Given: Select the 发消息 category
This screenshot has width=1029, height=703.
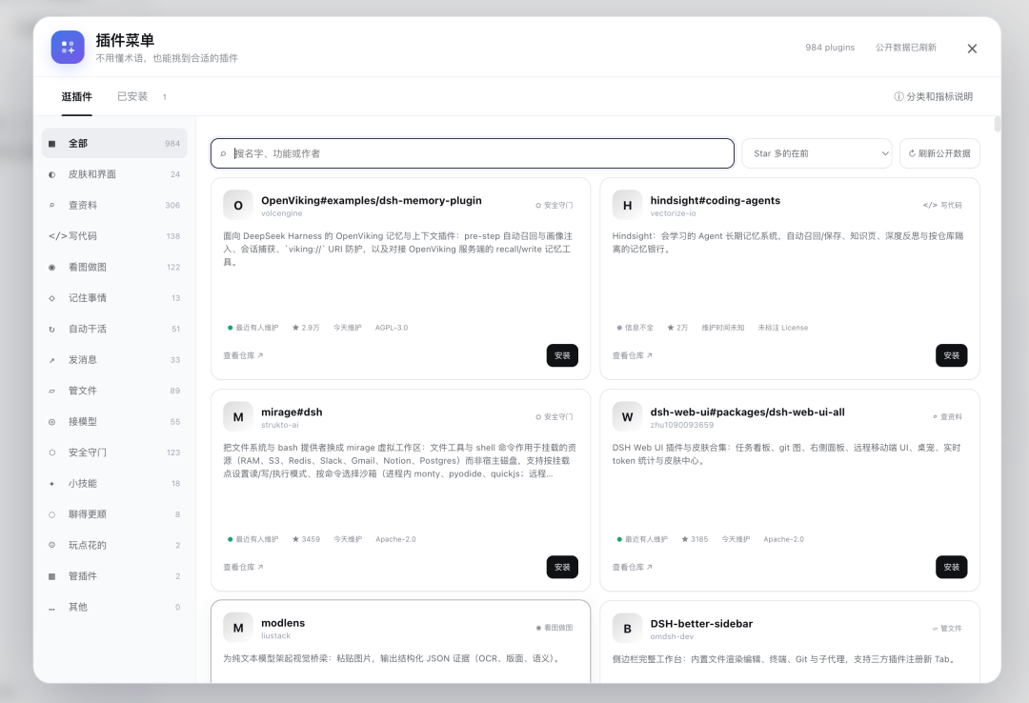Looking at the screenshot, I should [114, 359].
